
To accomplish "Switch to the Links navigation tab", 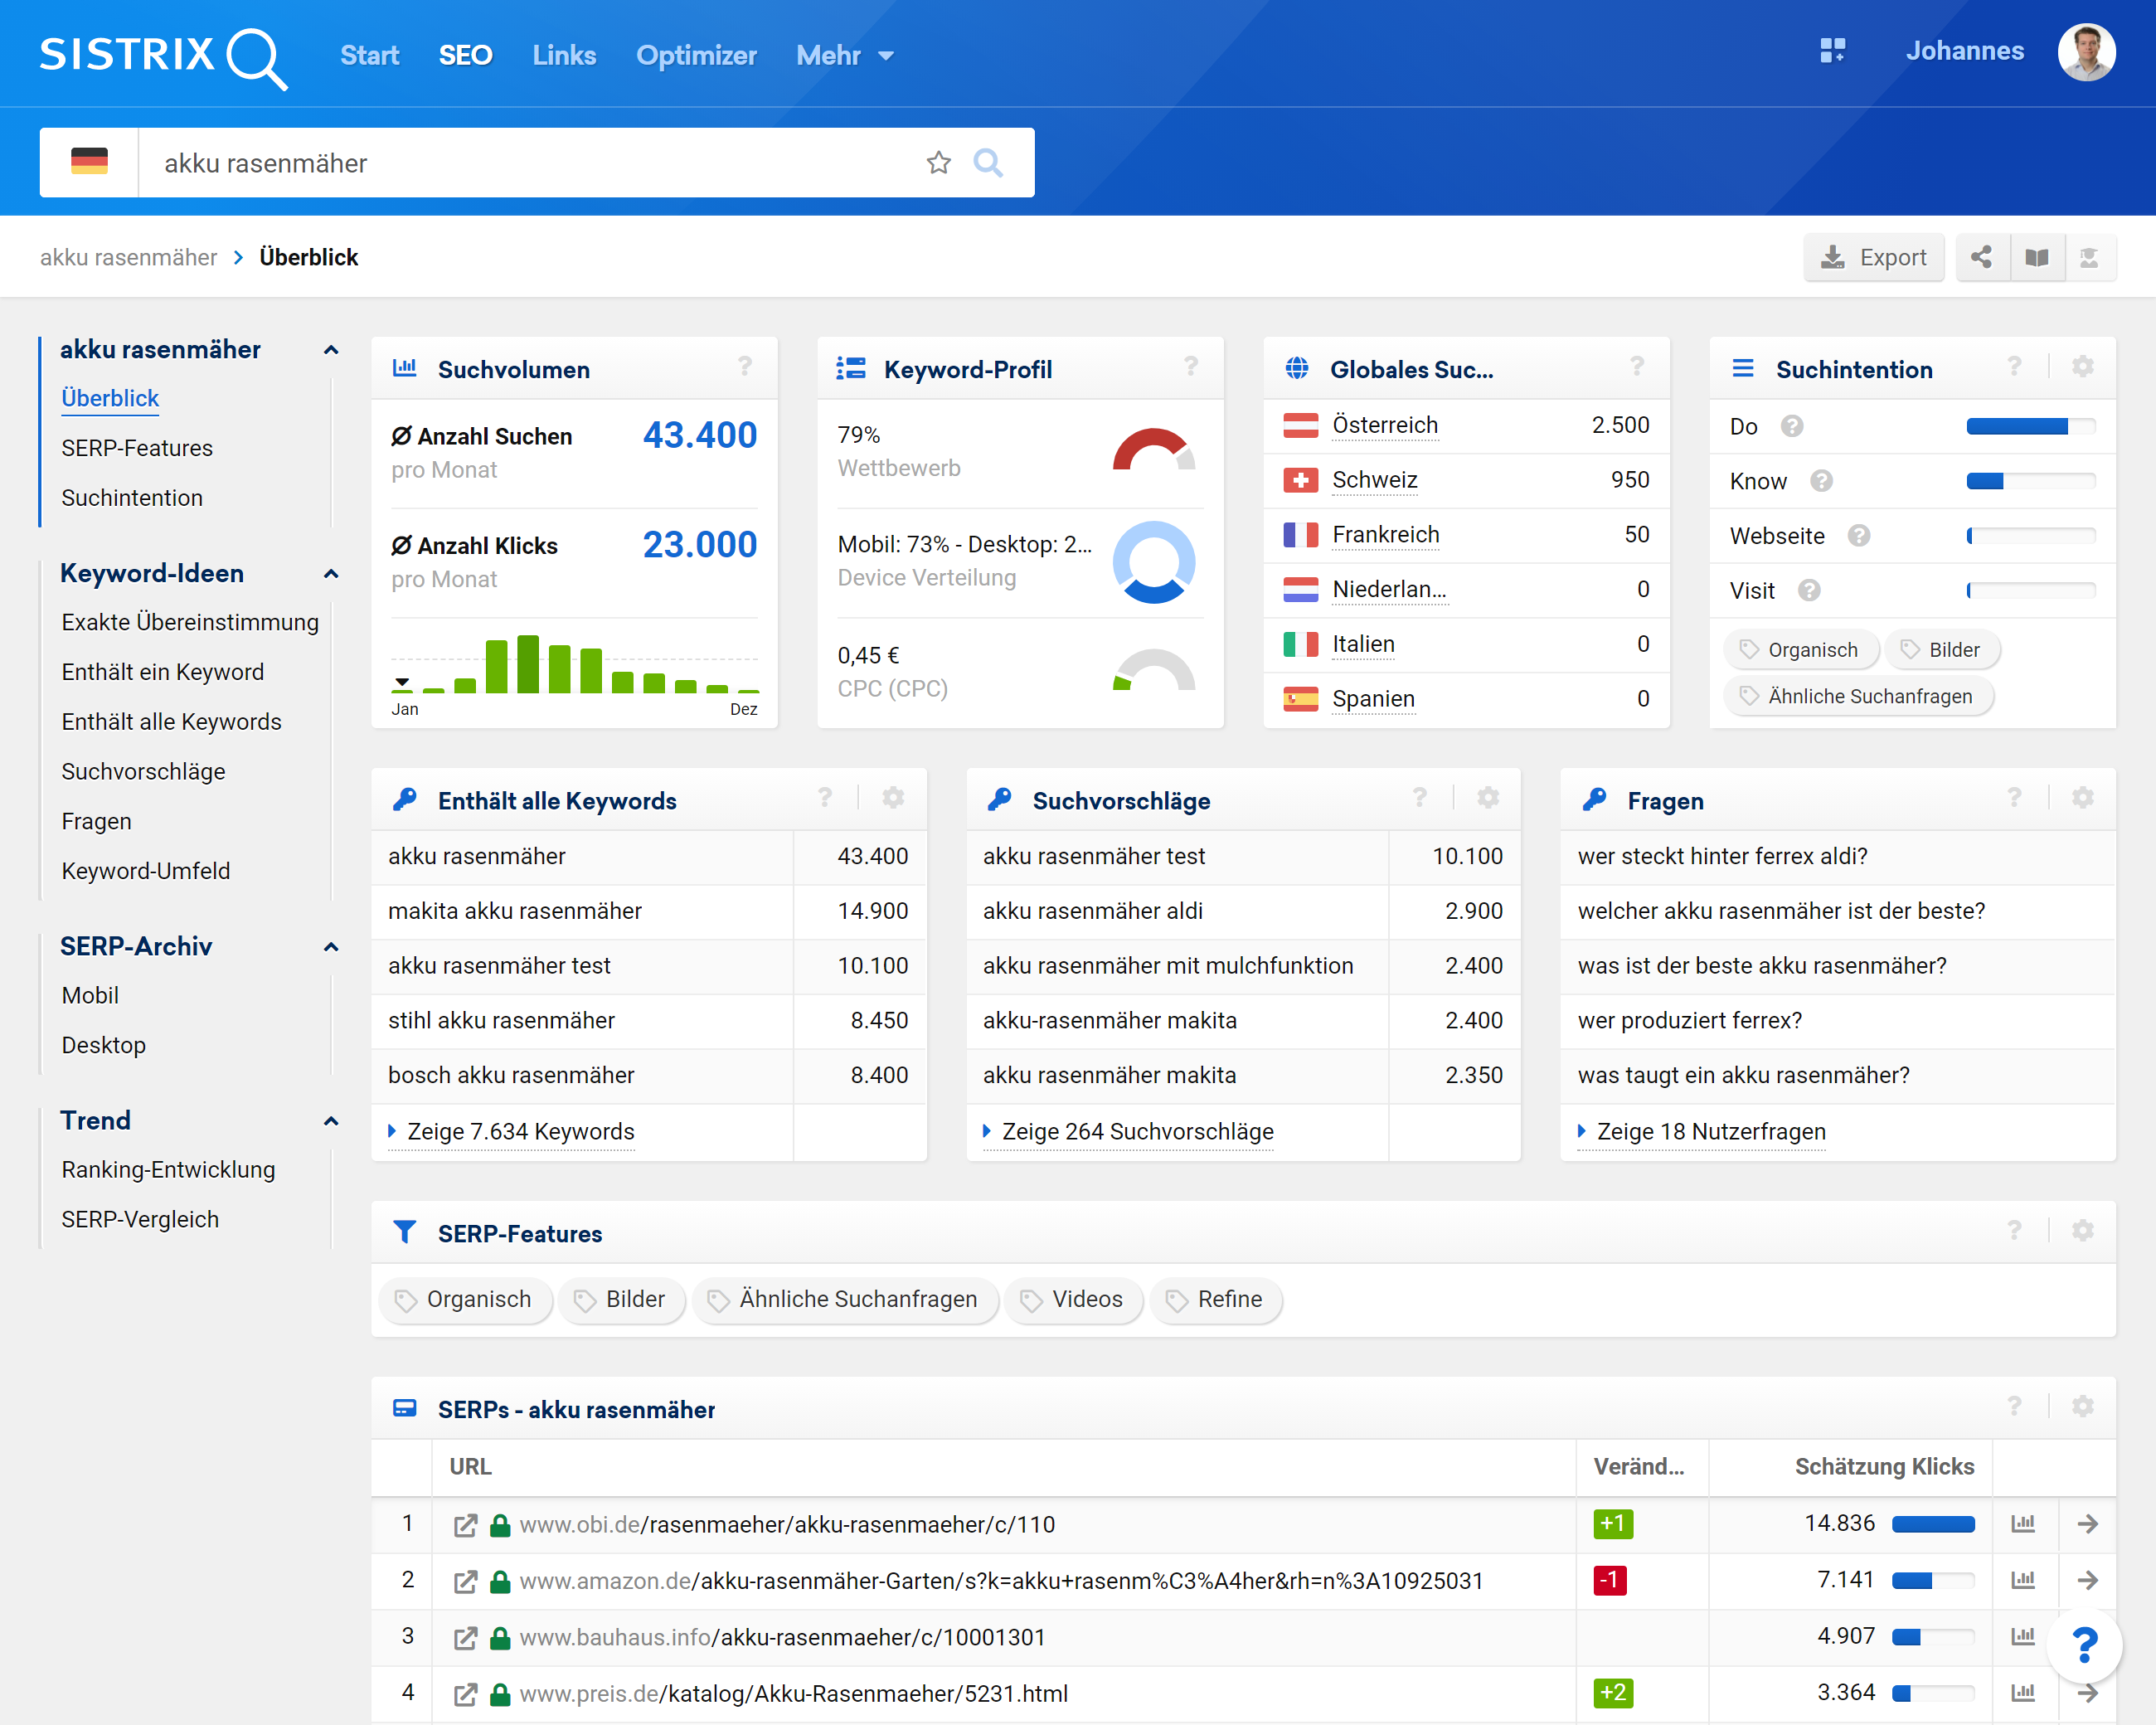I will (x=564, y=55).
